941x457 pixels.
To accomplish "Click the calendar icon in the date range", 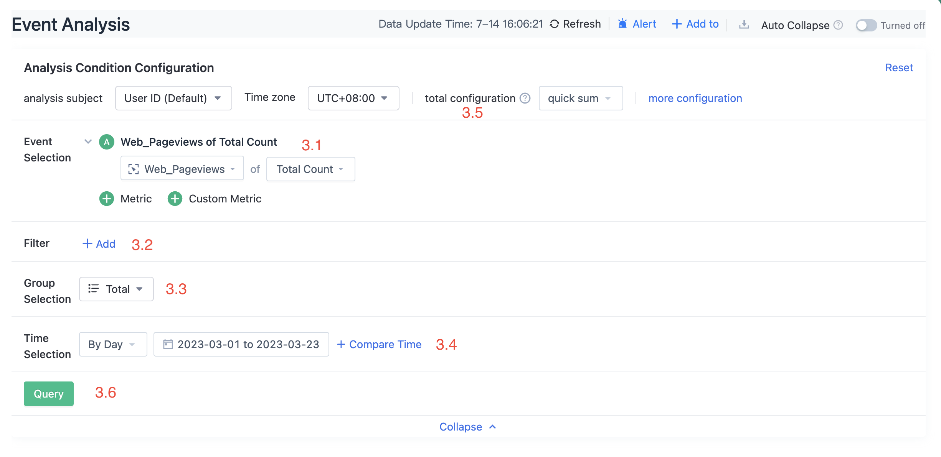I will (x=168, y=344).
